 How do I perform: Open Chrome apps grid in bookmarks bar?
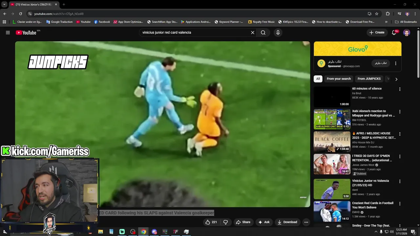coord(4,22)
